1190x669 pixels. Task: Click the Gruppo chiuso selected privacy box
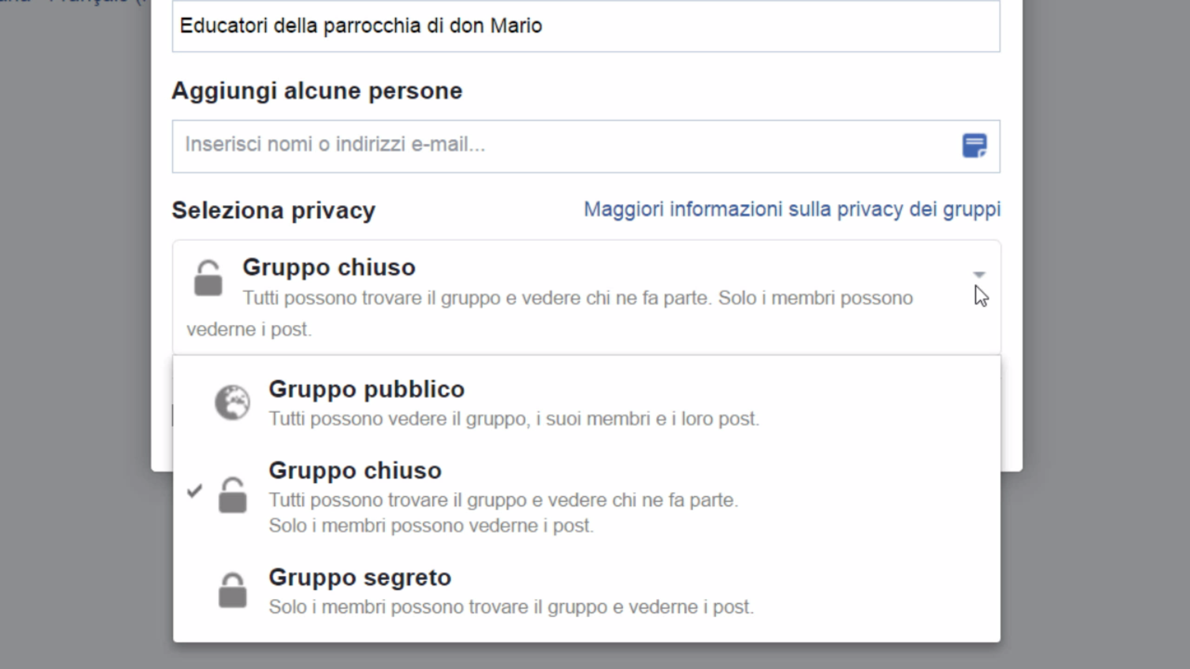click(x=586, y=297)
